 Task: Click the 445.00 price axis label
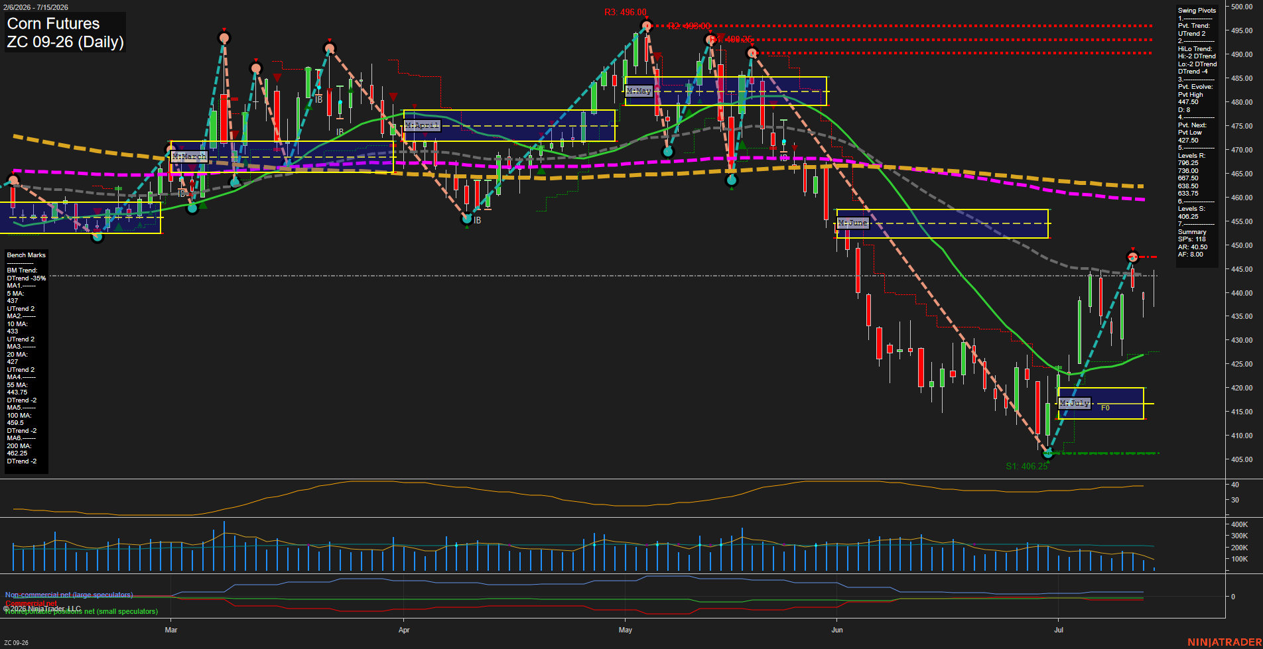point(1242,269)
